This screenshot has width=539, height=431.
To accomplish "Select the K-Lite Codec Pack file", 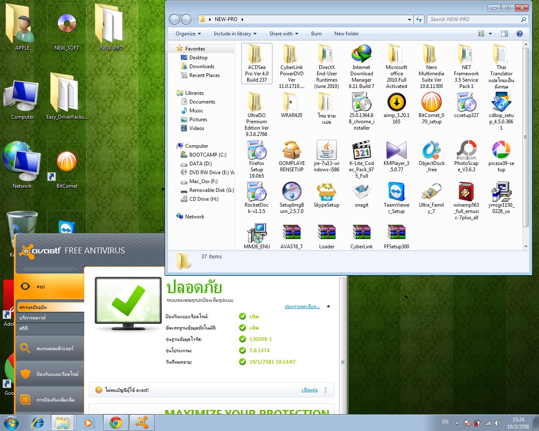I will pyautogui.click(x=362, y=160).
